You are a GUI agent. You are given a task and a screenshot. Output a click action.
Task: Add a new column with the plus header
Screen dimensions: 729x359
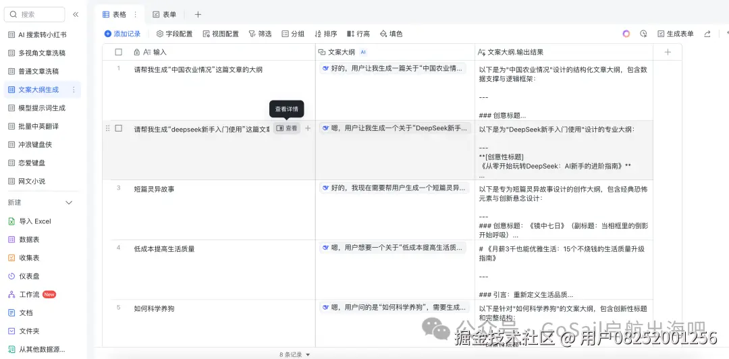pos(668,52)
